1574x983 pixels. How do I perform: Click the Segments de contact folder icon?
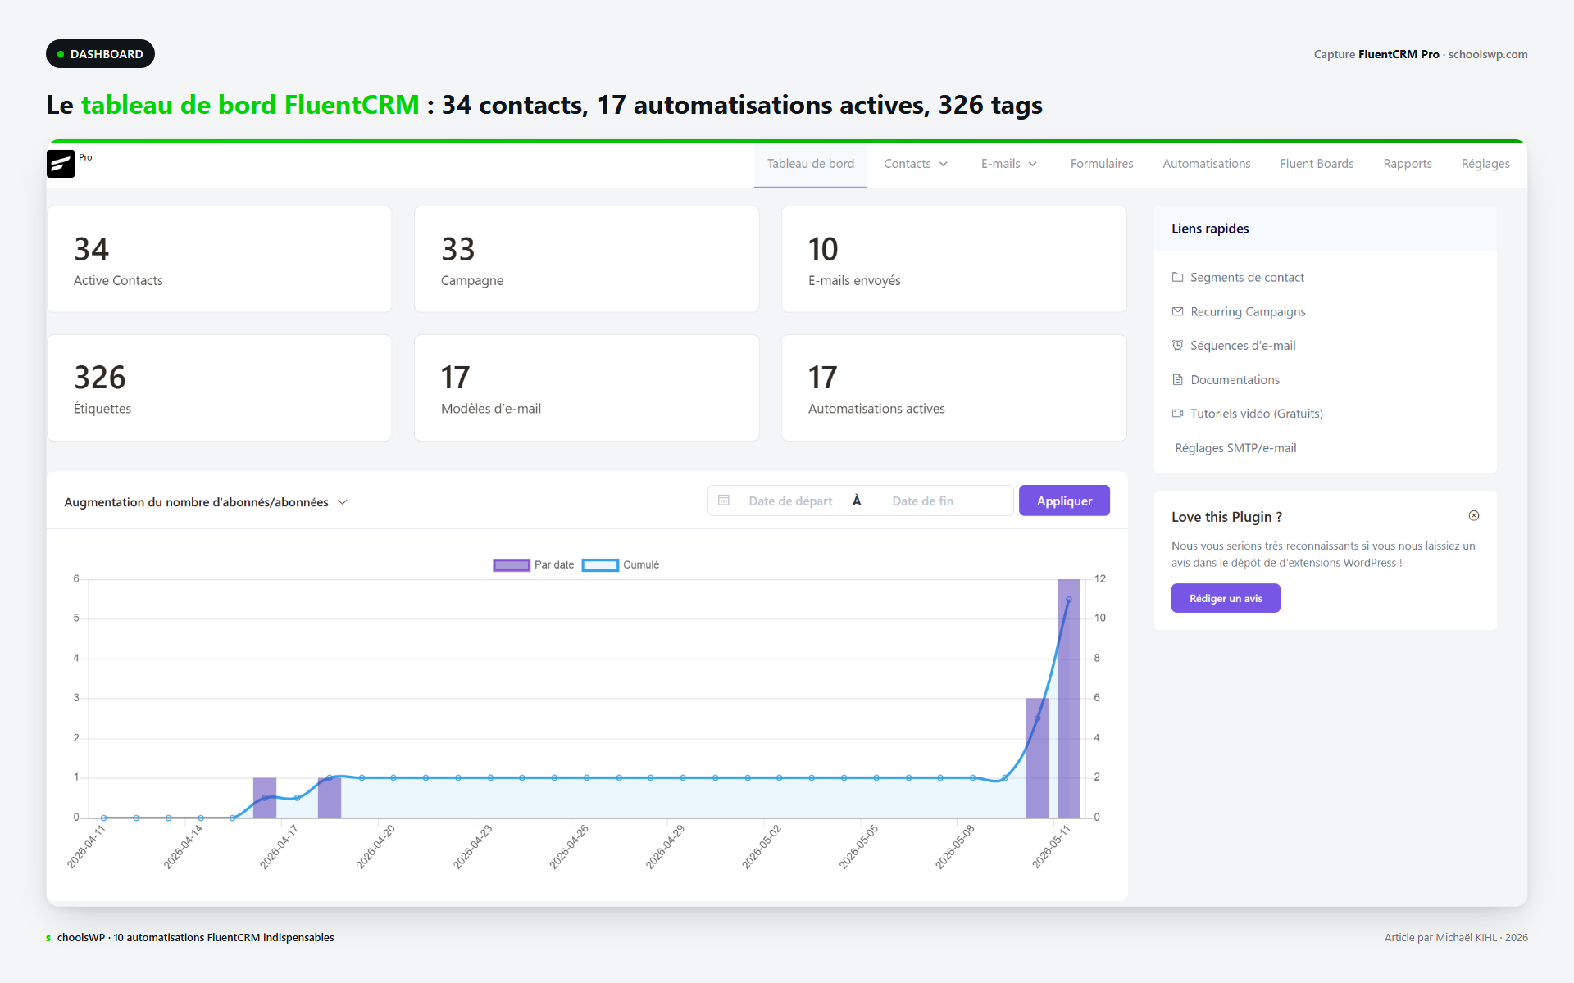click(x=1177, y=277)
